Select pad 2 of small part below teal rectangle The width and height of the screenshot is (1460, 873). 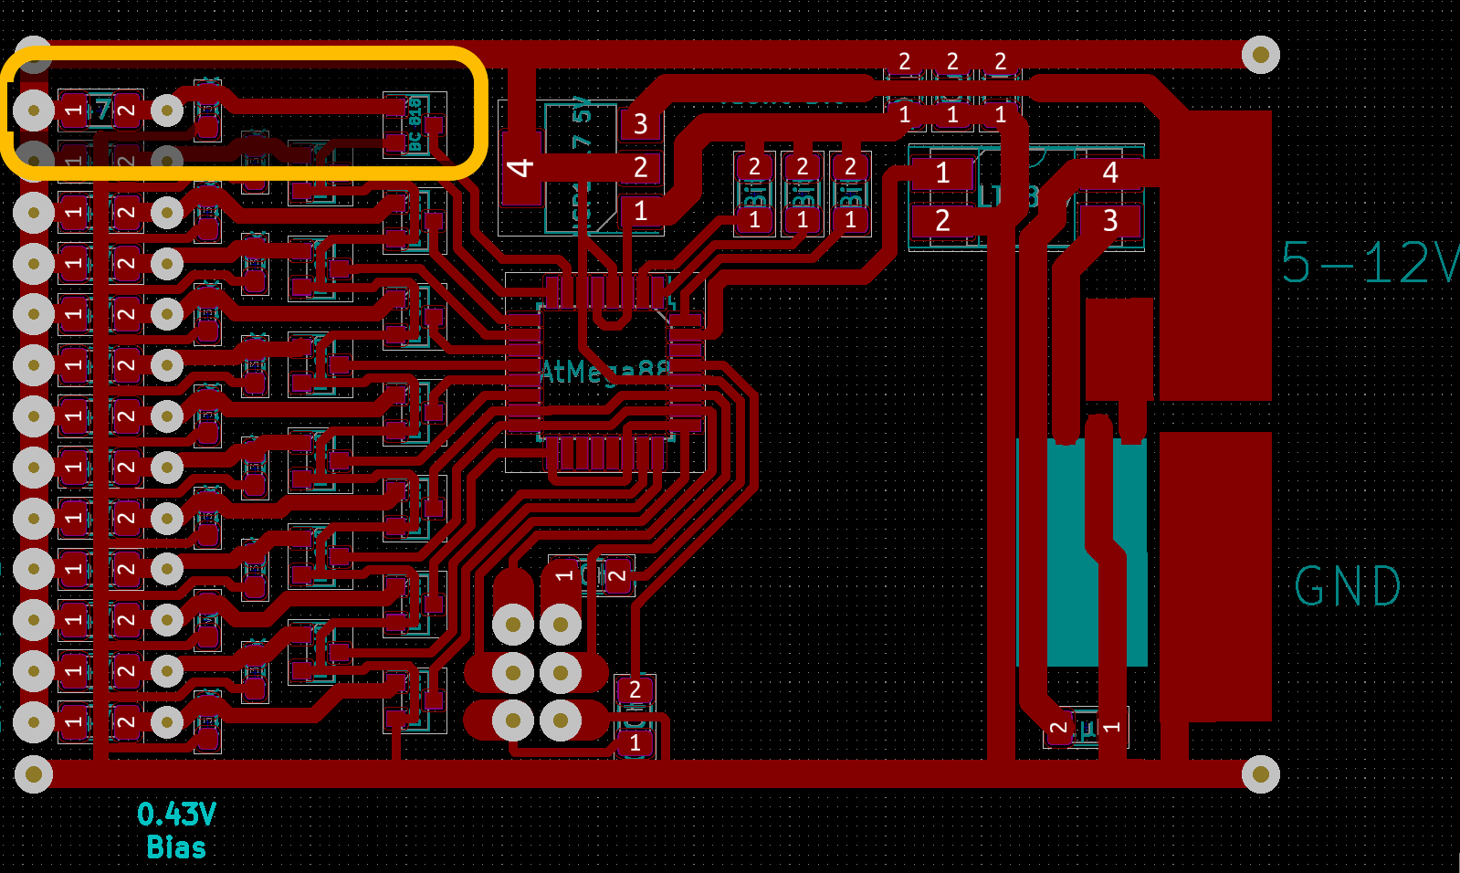pos(1059,728)
